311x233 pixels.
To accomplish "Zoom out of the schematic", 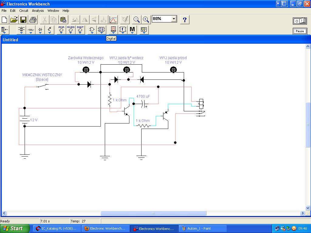I will click(136, 20).
